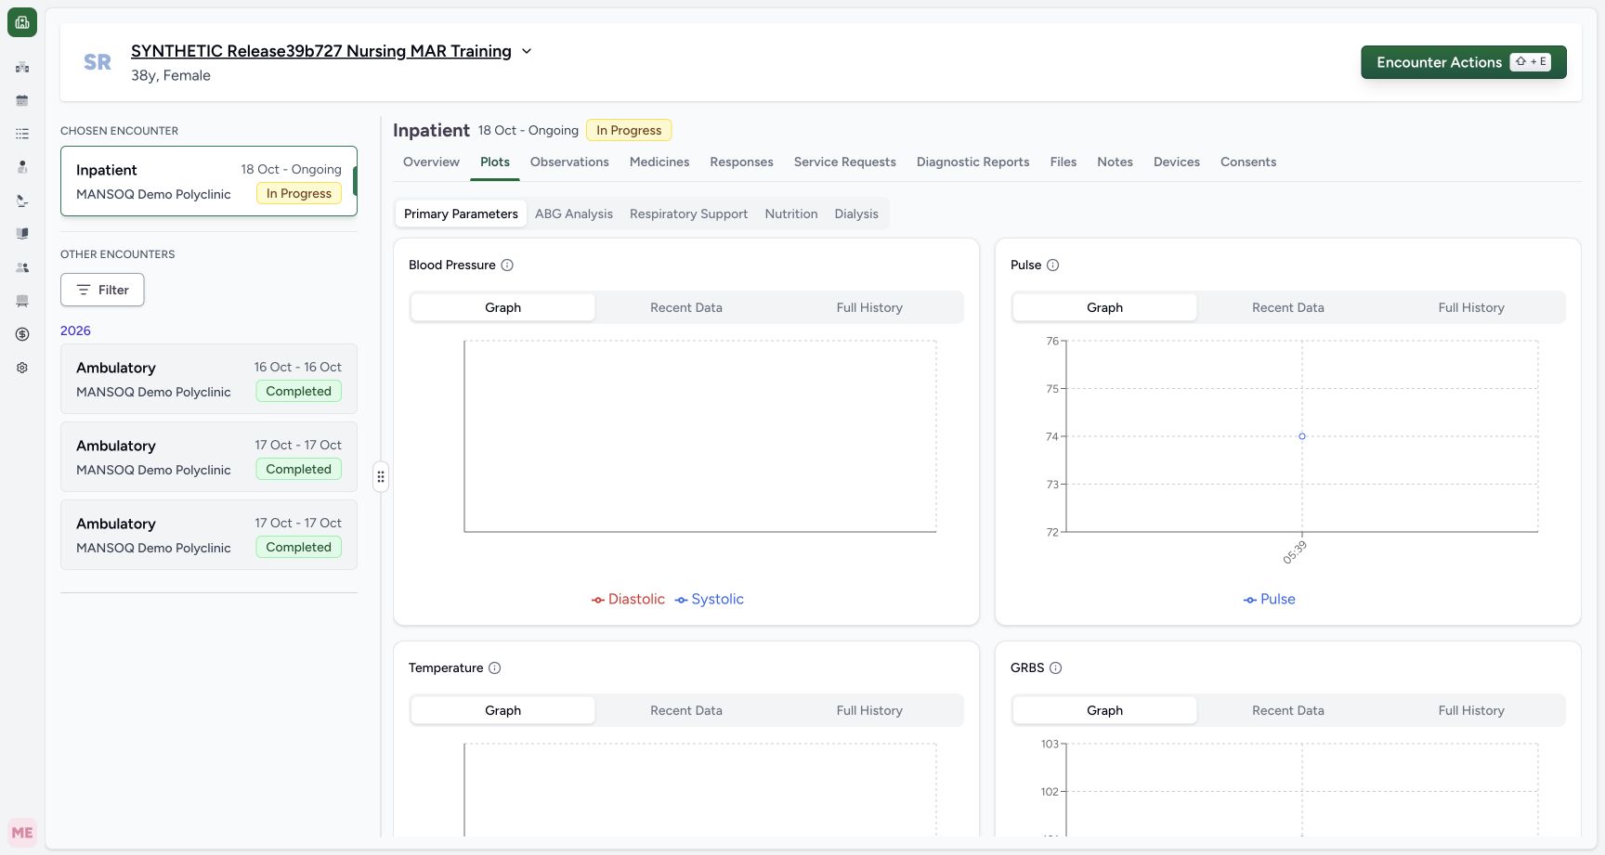Open the open-book sidebar icon
Image resolution: width=1605 pixels, height=855 pixels.
pyautogui.click(x=22, y=234)
